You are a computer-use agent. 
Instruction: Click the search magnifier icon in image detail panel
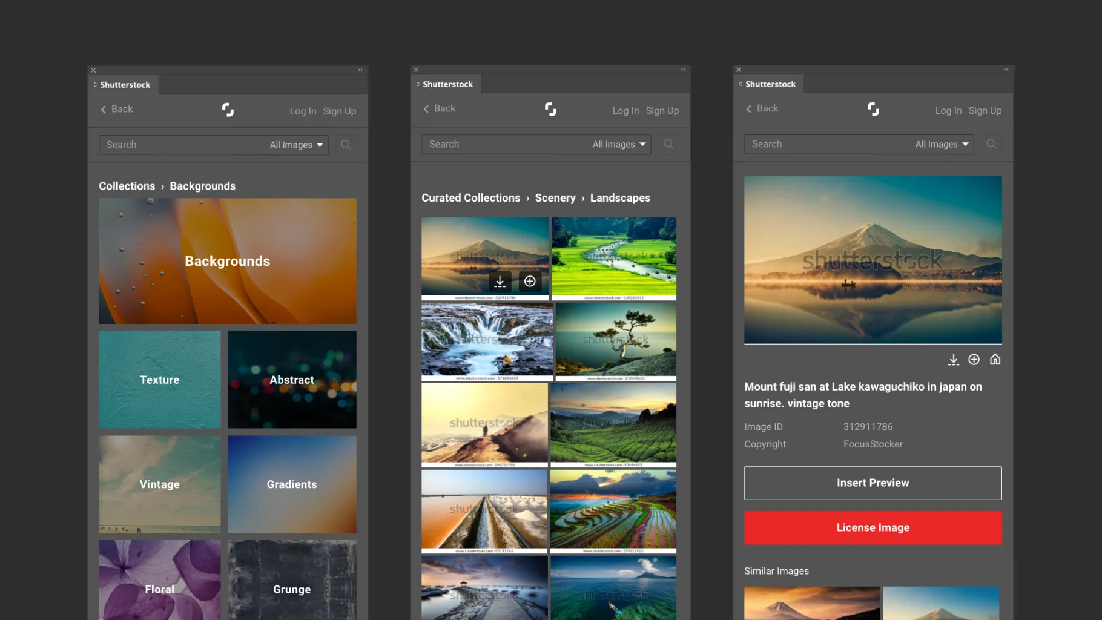991,144
